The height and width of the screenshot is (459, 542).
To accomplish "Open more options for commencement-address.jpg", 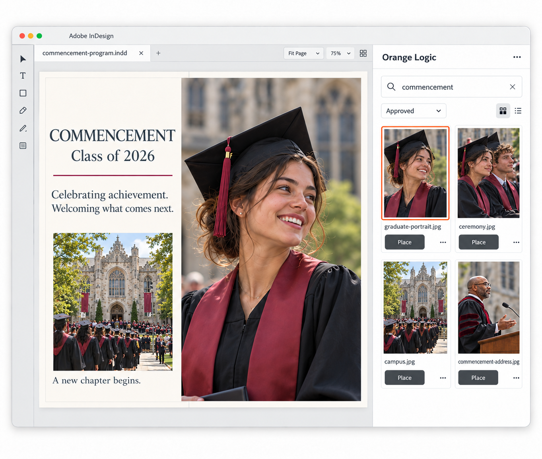I will (516, 378).
